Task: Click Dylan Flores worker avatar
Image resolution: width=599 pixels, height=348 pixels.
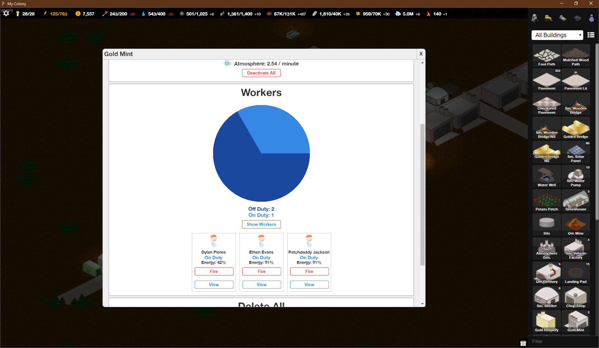Action: tap(214, 241)
